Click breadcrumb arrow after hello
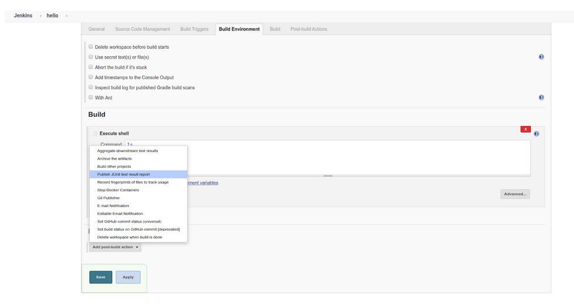 (66, 15)
